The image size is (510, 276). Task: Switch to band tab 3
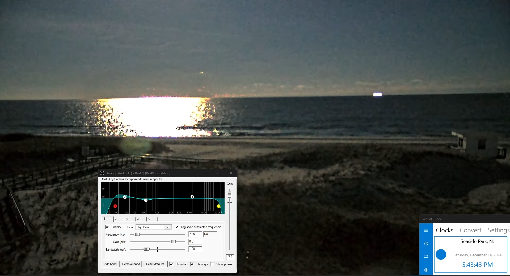tap(130, 219)
